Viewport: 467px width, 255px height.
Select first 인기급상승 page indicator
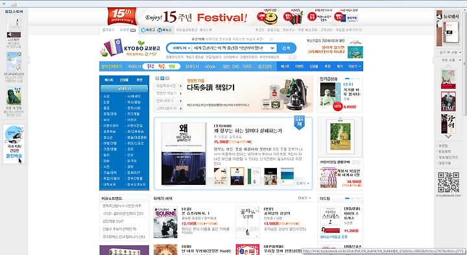347,79
